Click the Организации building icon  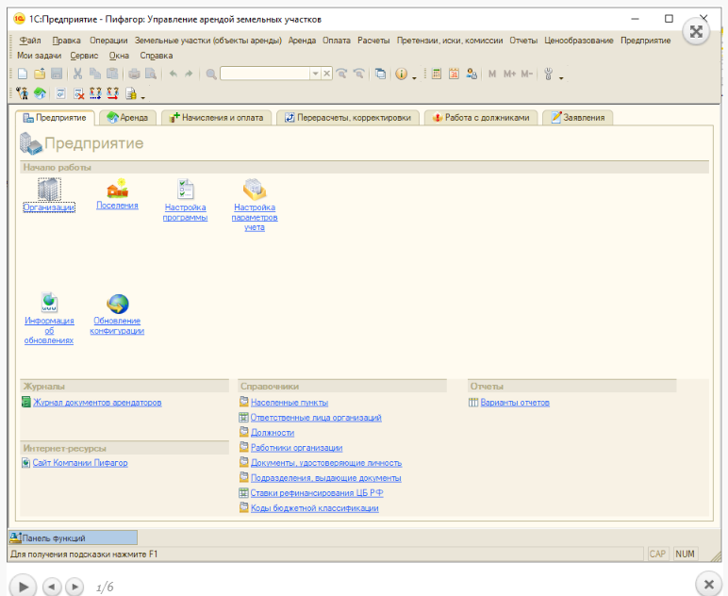pos(48,190)
